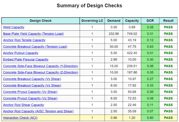This screenshot has width=179, height=122.
Task: Open Concrete Pryout Capacity (Vz Shear) link
Action: [x=30, y=98]
